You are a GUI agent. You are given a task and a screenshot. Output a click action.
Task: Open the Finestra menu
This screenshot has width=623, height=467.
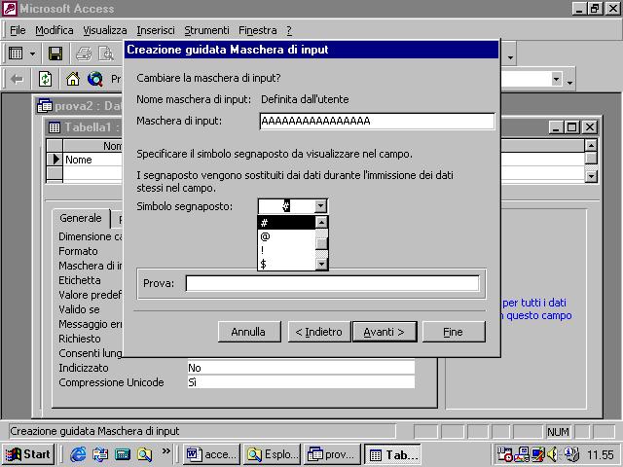coord(257,30)
